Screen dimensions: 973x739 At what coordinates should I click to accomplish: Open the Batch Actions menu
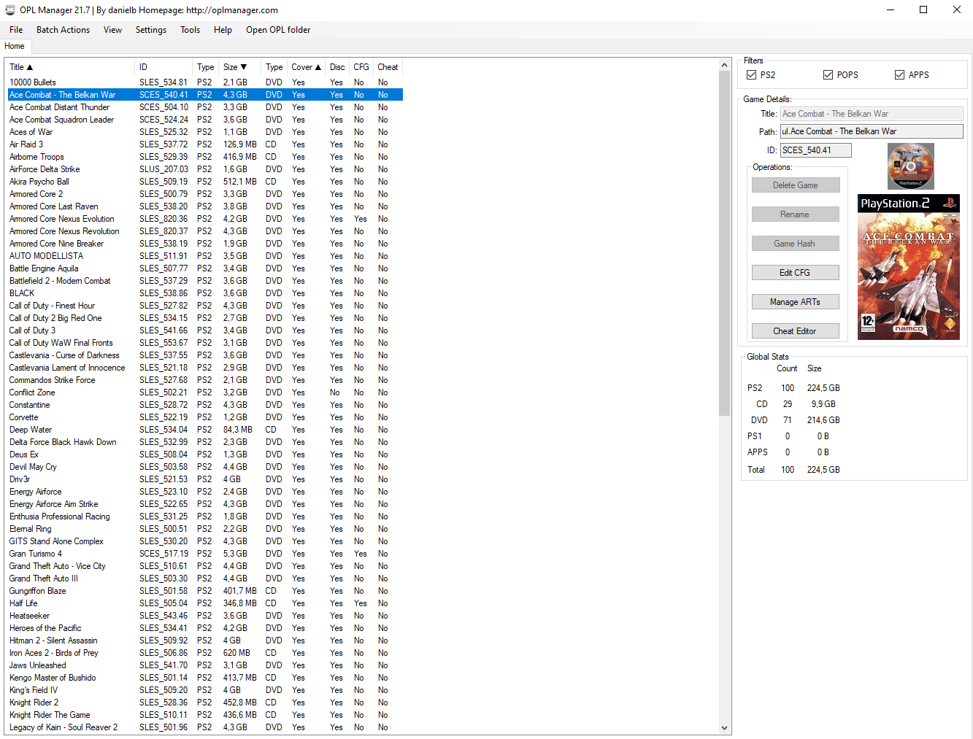pos(64,30)
